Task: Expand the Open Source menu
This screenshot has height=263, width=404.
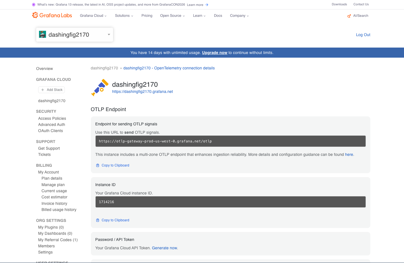Action: (173, 16)
